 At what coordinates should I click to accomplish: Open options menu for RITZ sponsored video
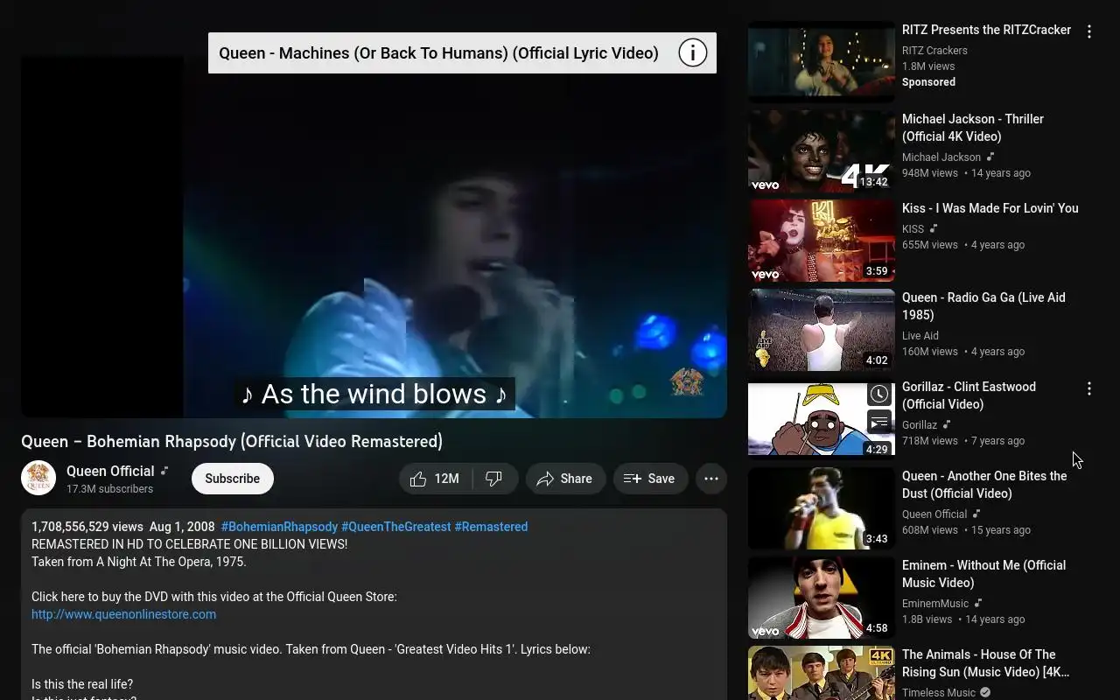pos(1088,31)
